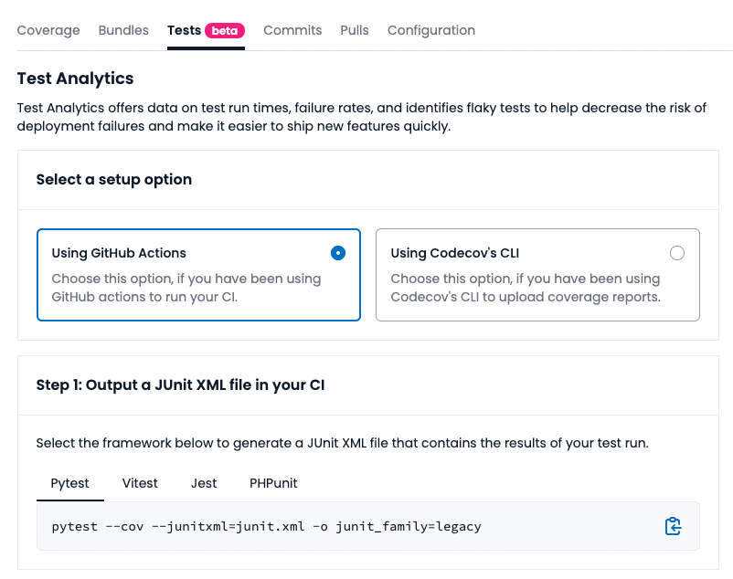Click the pytest command code snippet
This screenshot has height=579, width=733.
266,526
